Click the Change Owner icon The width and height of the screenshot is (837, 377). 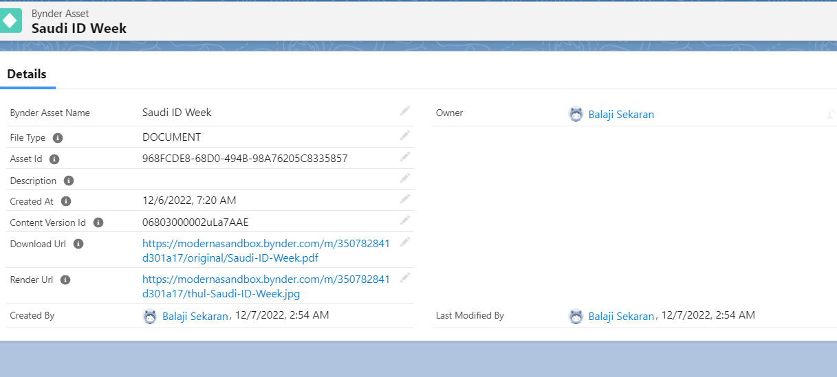(830, 115)
